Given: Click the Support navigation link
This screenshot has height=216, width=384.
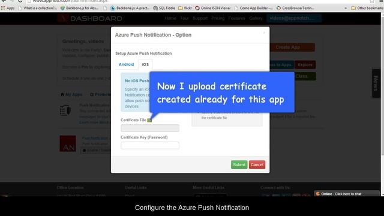Looking at the screenshot, I should point(200,19).
